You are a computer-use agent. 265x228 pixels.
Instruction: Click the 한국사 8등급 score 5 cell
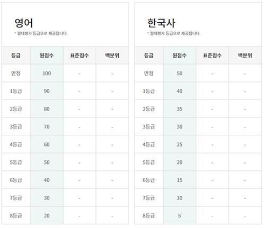[180, 215]
